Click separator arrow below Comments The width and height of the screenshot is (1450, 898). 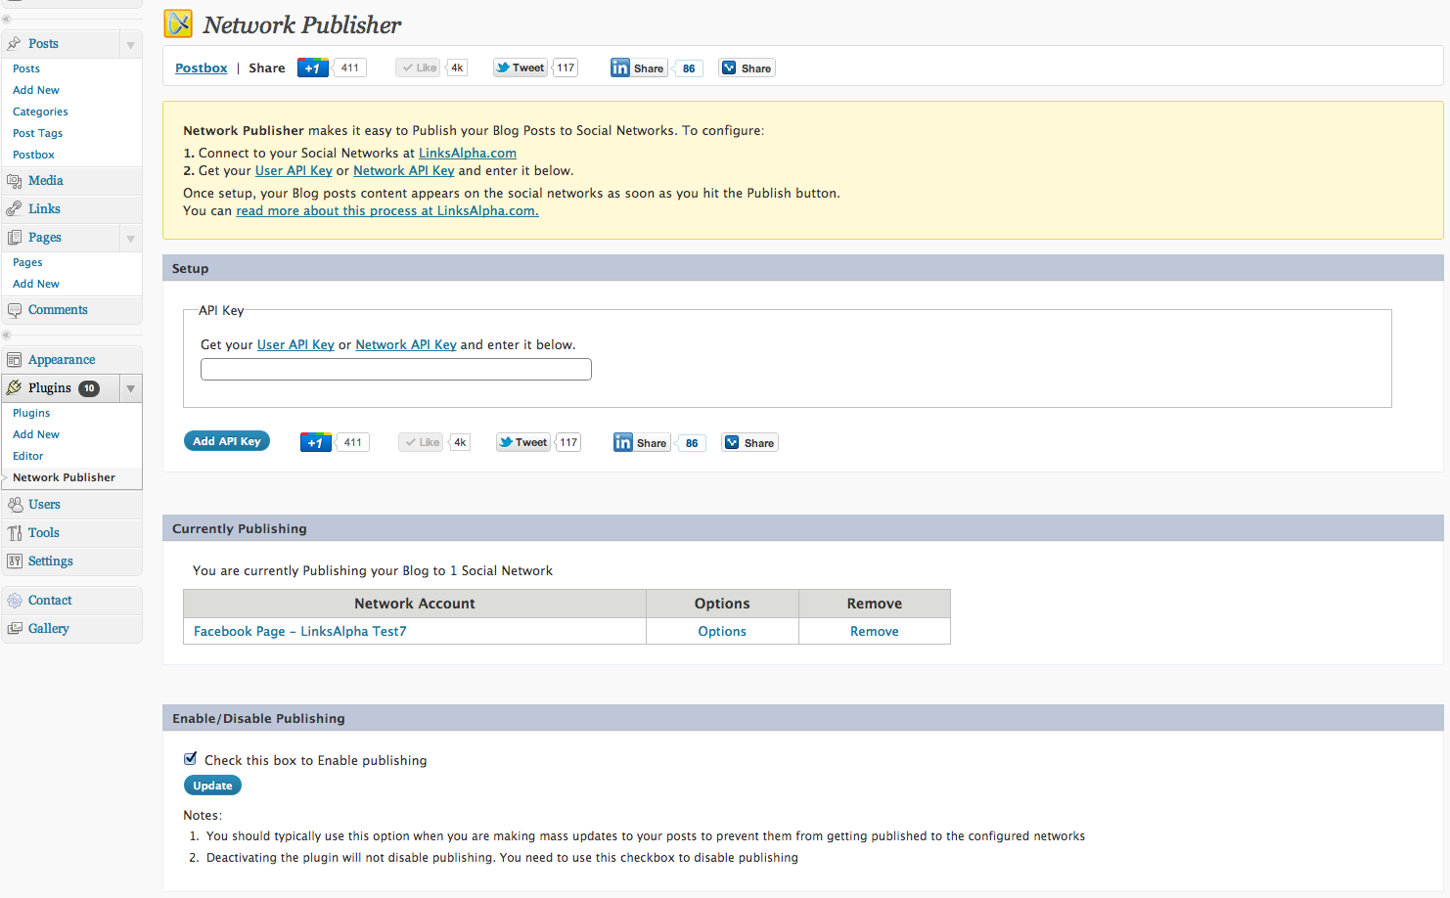5,335
